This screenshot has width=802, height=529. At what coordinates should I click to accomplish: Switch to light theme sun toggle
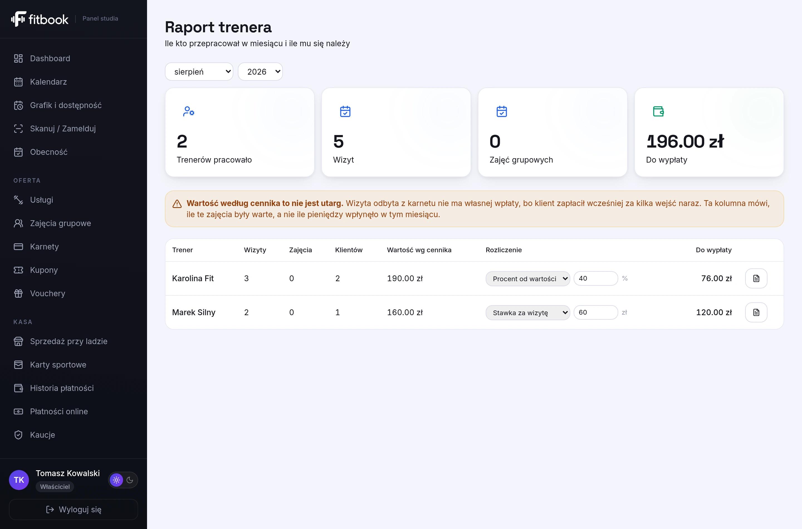coord(116,480)
